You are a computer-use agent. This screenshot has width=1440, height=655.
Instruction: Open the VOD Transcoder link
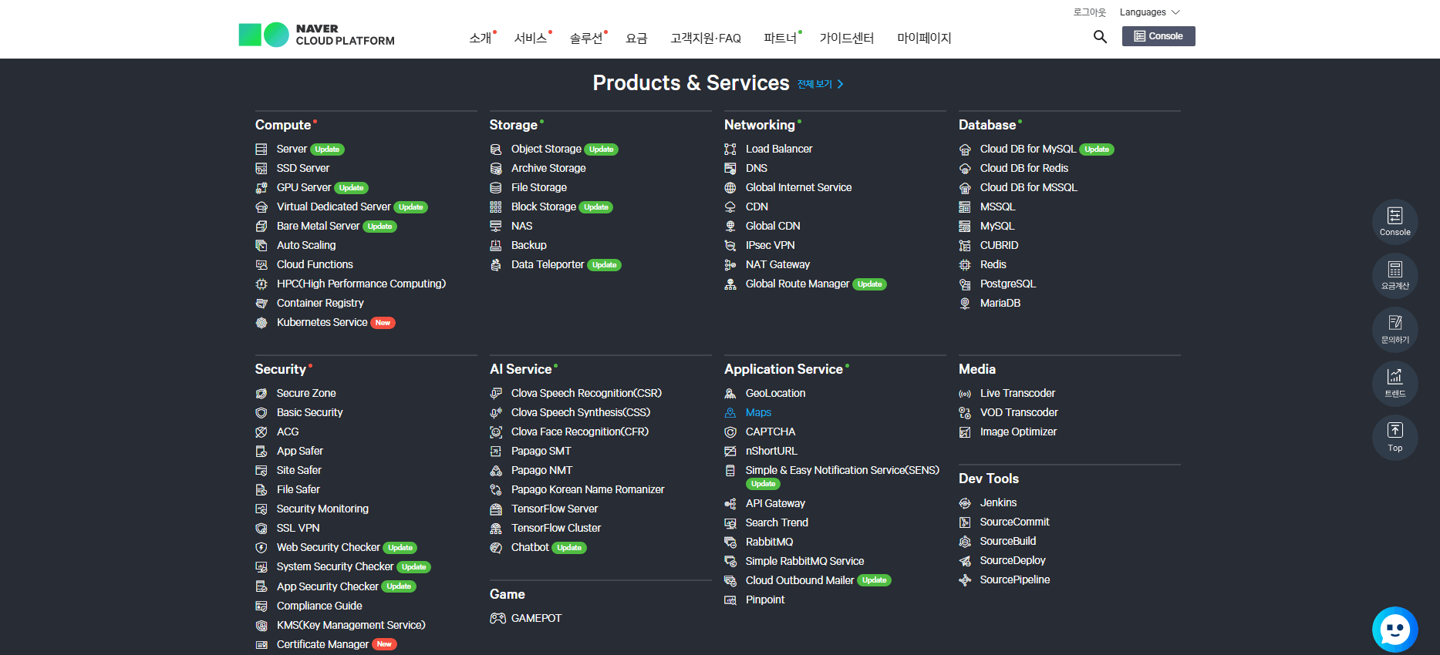1019,413
